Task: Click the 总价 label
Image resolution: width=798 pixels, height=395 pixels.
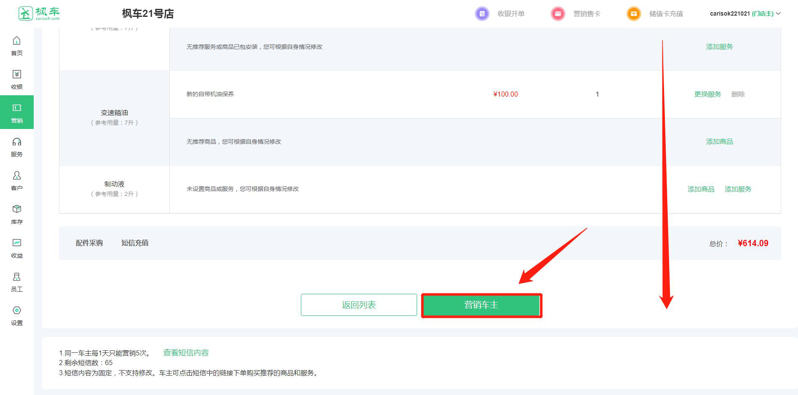Action: [718, 244]
